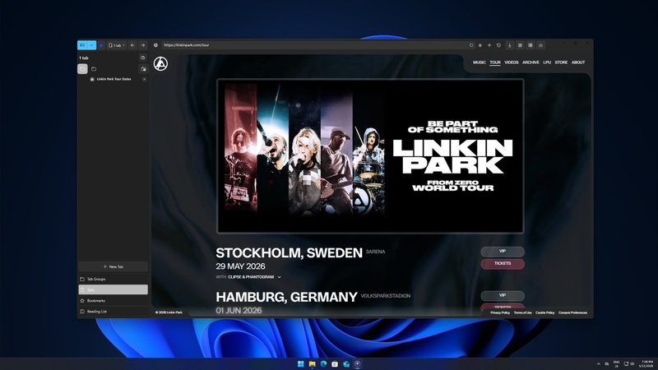Click the VIP button for Stockholm
This screenshot has height=370, width=658.
point(503,252)
